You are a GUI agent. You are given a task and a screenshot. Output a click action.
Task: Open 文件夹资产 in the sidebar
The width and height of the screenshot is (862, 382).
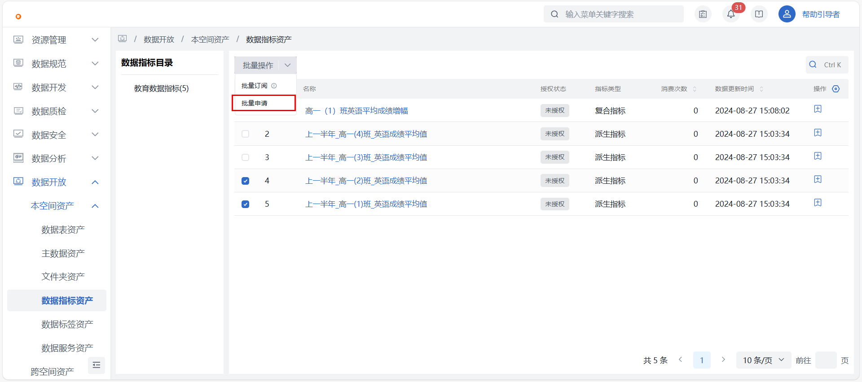pyautogui.click(x=63, y=277)
